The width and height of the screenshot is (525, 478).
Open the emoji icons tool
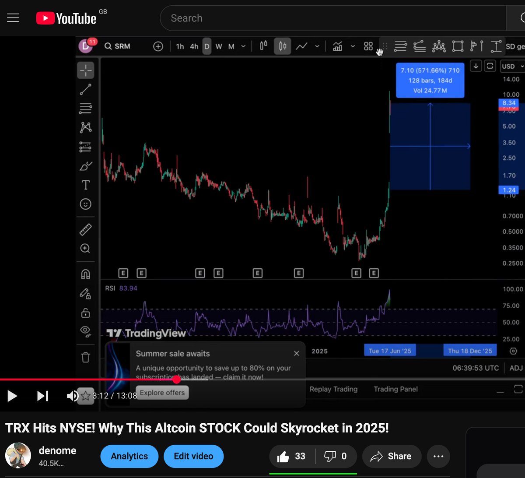86,204
